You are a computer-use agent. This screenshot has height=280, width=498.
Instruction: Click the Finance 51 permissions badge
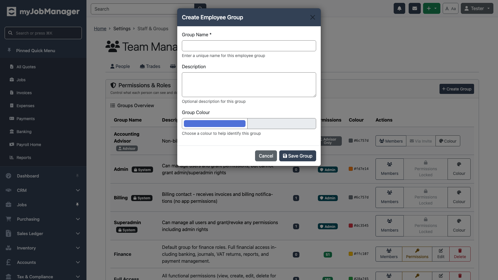coord(328,255)
